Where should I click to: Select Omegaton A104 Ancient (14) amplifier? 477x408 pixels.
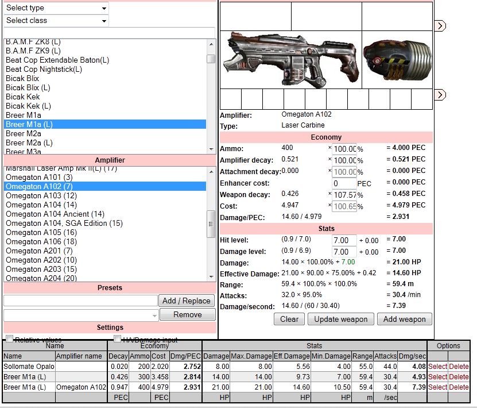pyautogui.click(x=55, y=214)
